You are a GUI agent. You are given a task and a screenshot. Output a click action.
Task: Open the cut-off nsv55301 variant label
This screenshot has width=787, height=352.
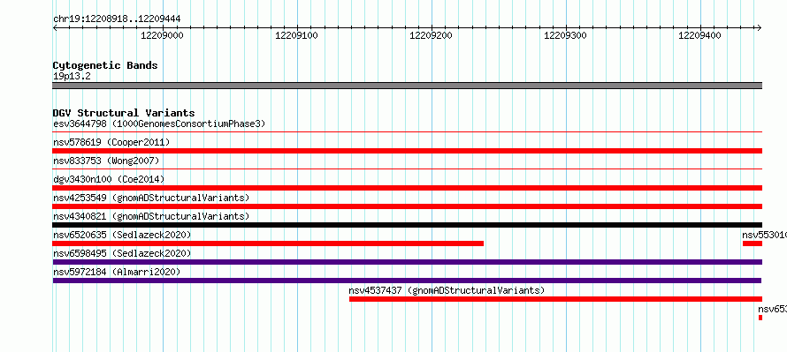click(x=764, y=235)
